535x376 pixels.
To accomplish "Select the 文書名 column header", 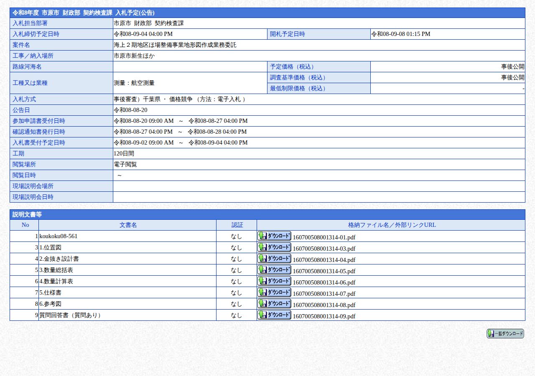I will pyautogui.click(x=127, y=225).
